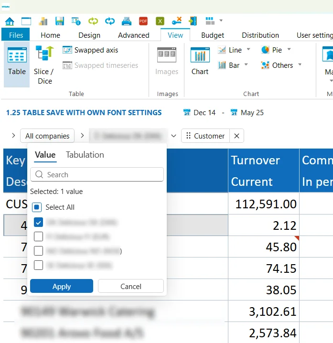Open the window layout icon
Viewport: 333px width, 343px height.
(x=26, y=21)
